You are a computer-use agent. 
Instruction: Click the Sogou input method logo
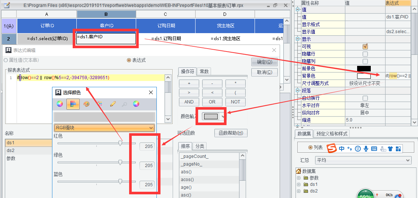[x=331, y=148]
